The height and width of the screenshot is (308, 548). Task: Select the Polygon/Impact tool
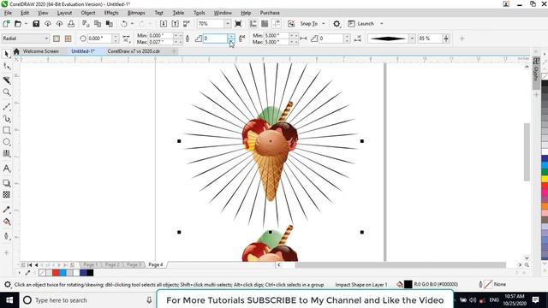pos(6,154)
